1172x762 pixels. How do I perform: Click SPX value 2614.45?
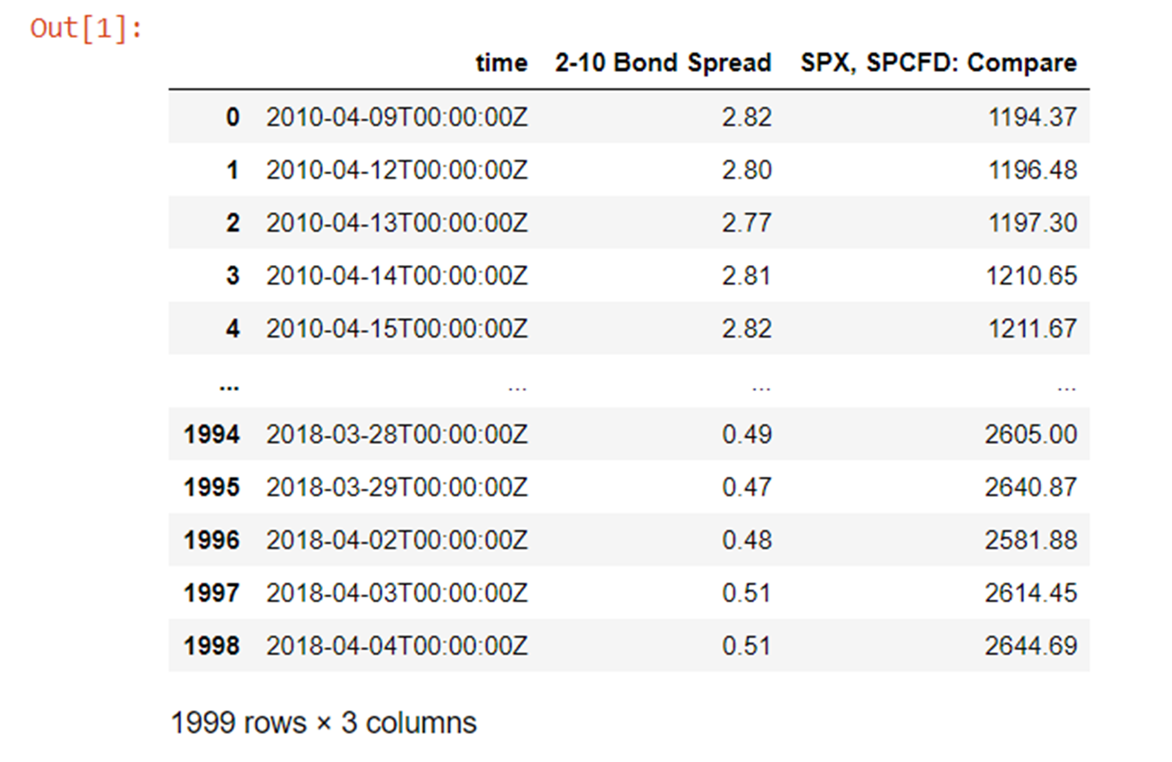(x=1030, y=593)
